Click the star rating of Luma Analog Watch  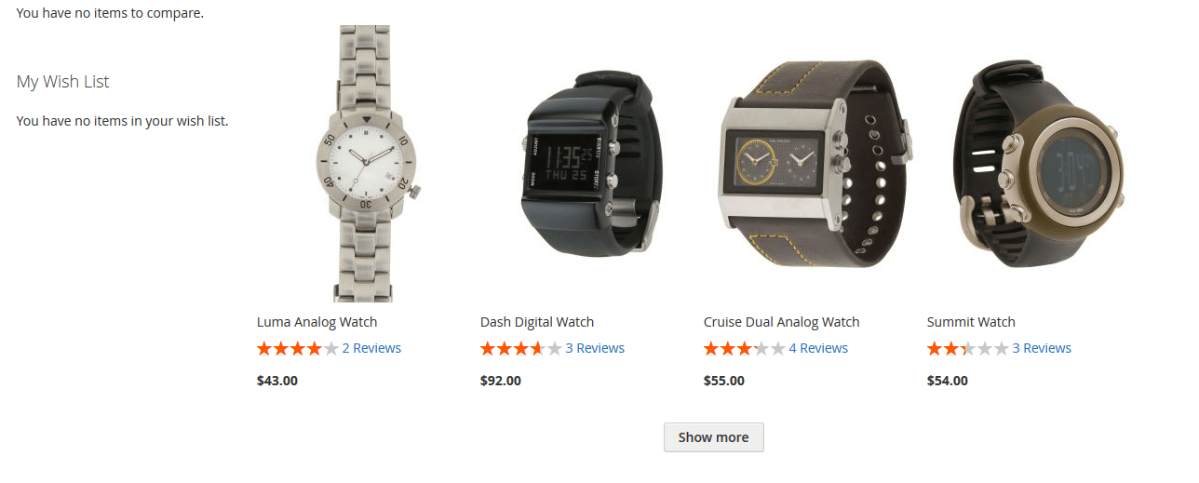[x=298, y=348]
